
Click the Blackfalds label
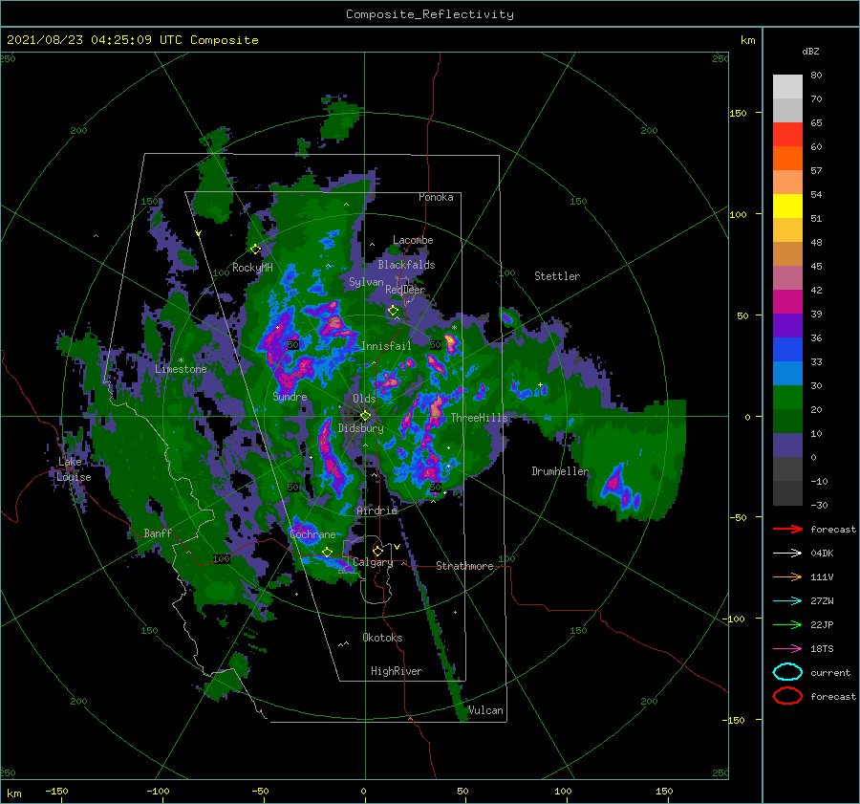[406, 265]
